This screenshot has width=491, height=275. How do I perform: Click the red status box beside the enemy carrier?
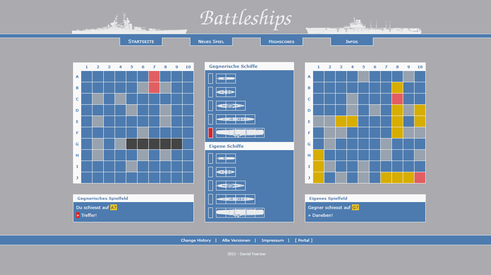click(x=211, y=133)
